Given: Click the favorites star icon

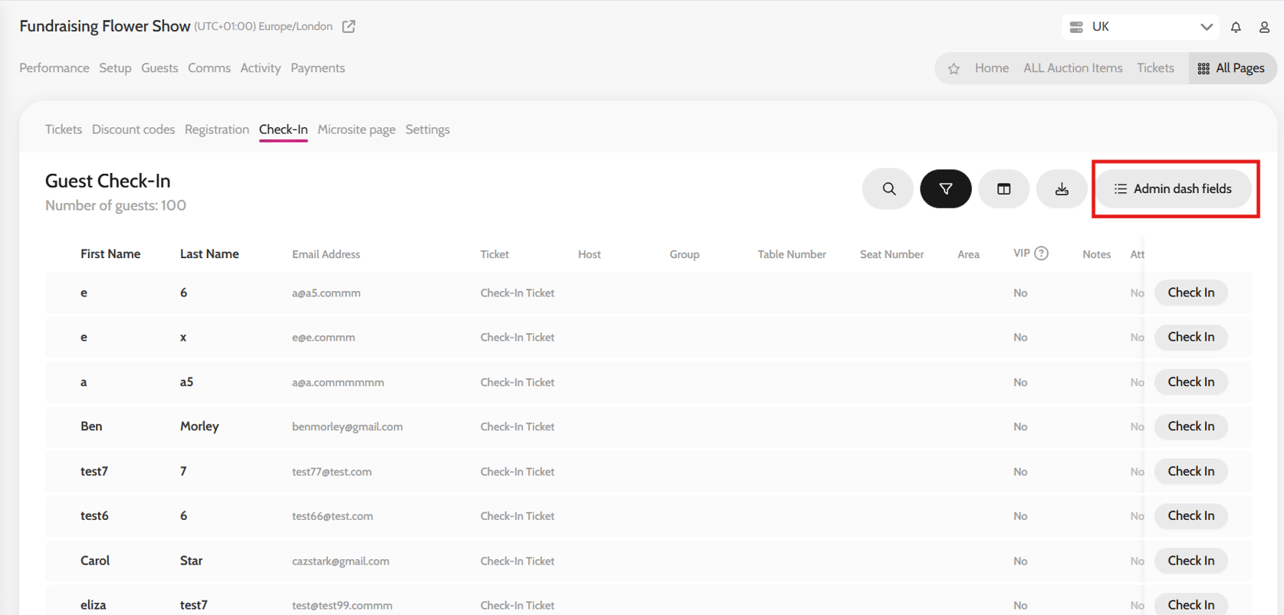Looking at the screenshot, I should tap(954, 69).
